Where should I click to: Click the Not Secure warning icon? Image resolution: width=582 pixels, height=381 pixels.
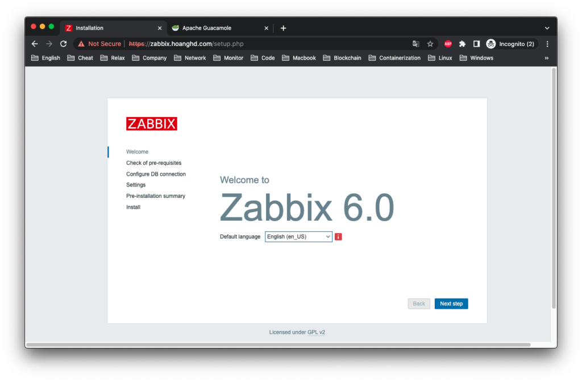tap(81, 44)
